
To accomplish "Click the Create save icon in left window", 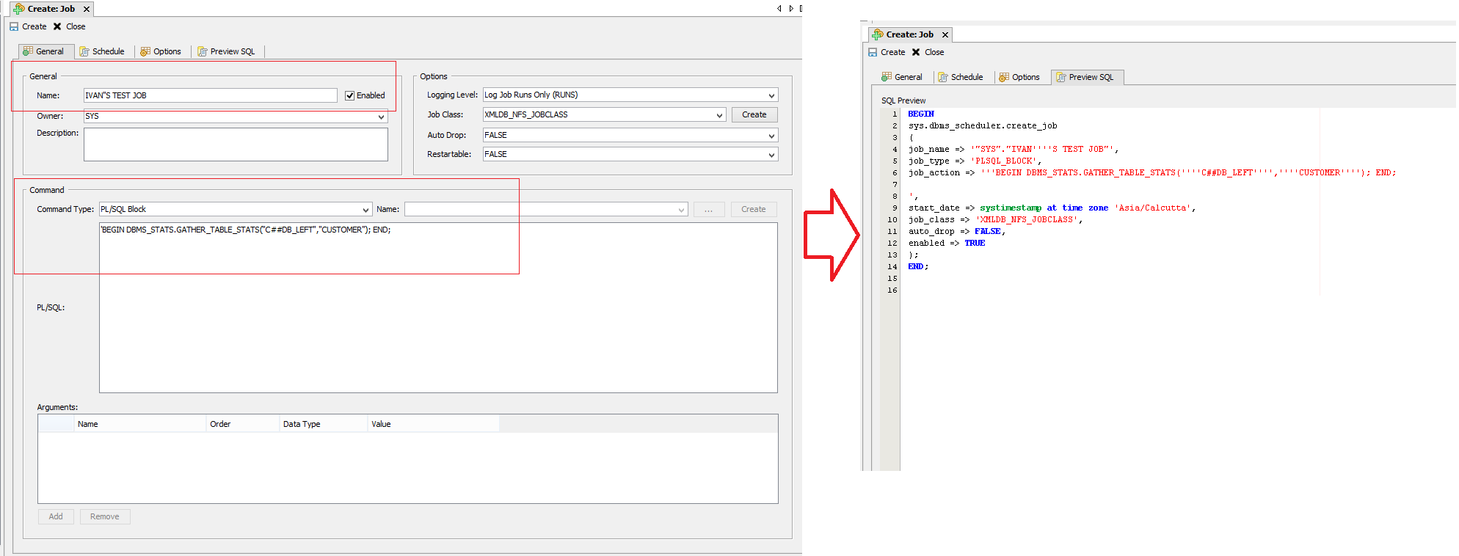I will [14, 26].
